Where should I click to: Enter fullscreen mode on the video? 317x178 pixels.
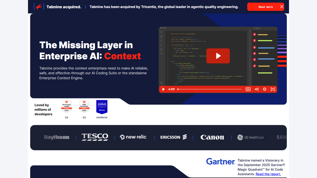point(273,89)
